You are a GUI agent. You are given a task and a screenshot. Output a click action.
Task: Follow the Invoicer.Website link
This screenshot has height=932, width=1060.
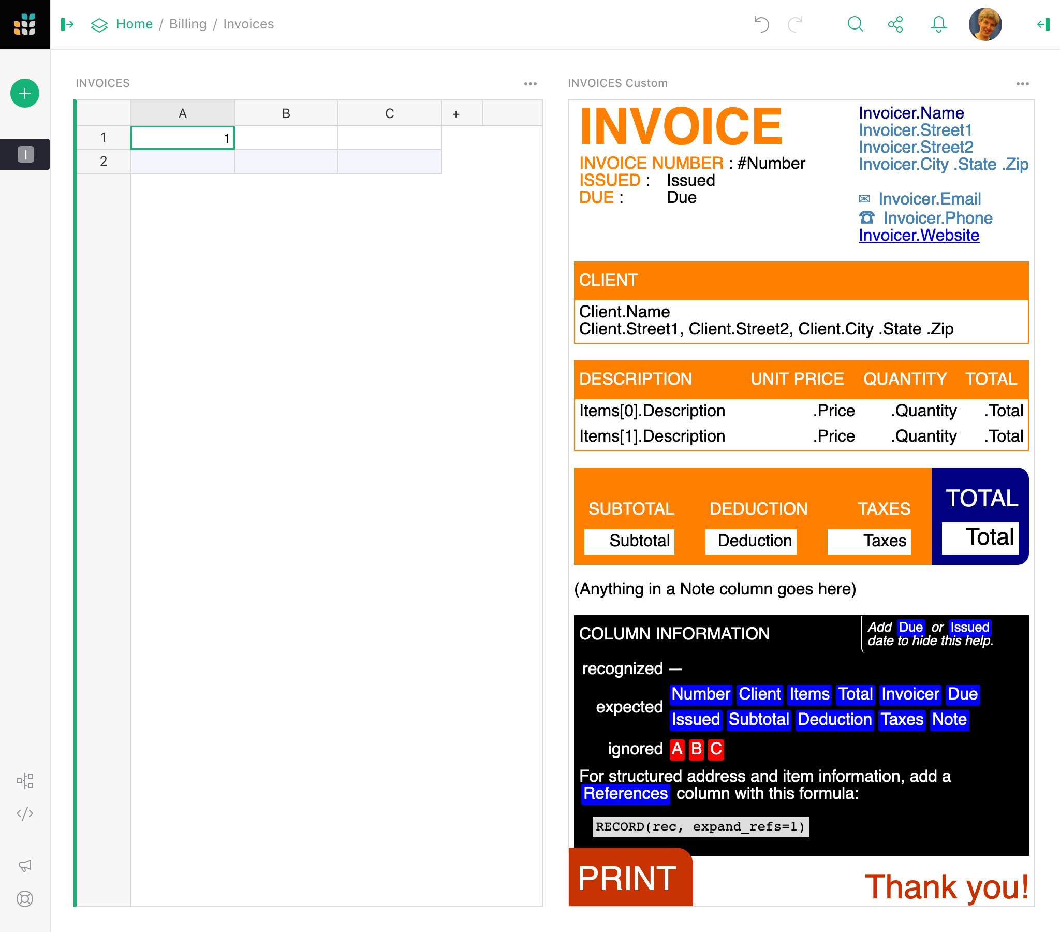[x=919, y=235]
